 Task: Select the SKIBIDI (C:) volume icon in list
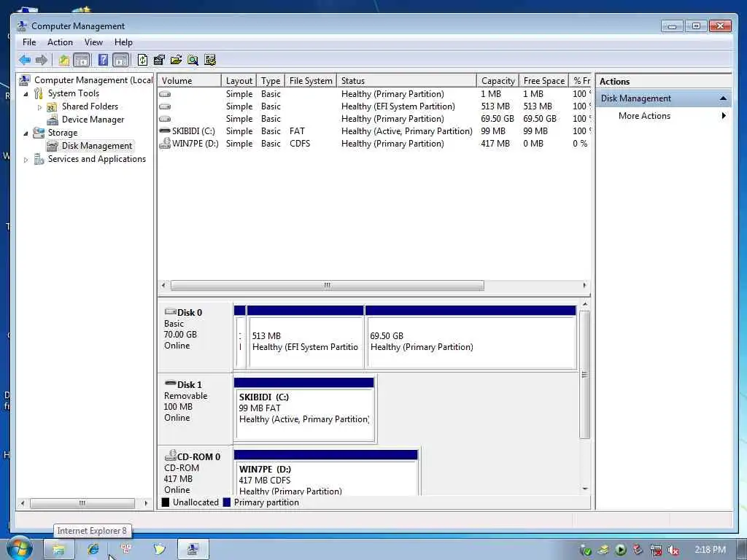[x=165, y=131]
